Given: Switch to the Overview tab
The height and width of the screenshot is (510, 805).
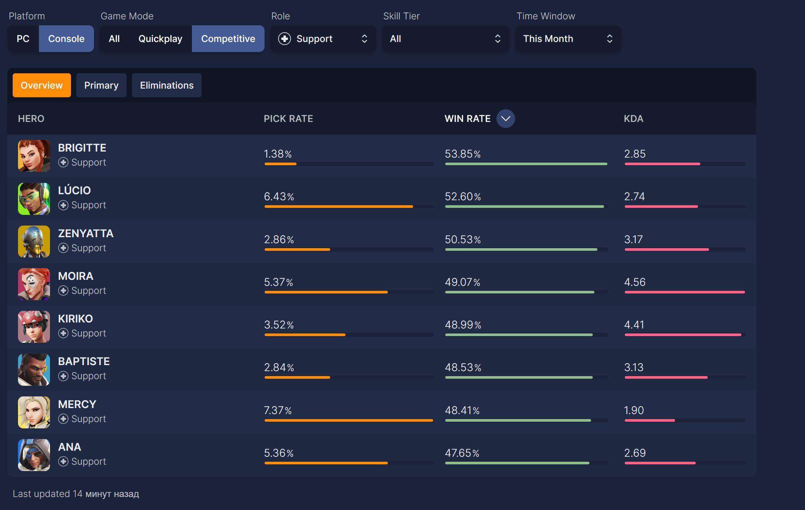Looking at the screenshot, I should [42, 85].
